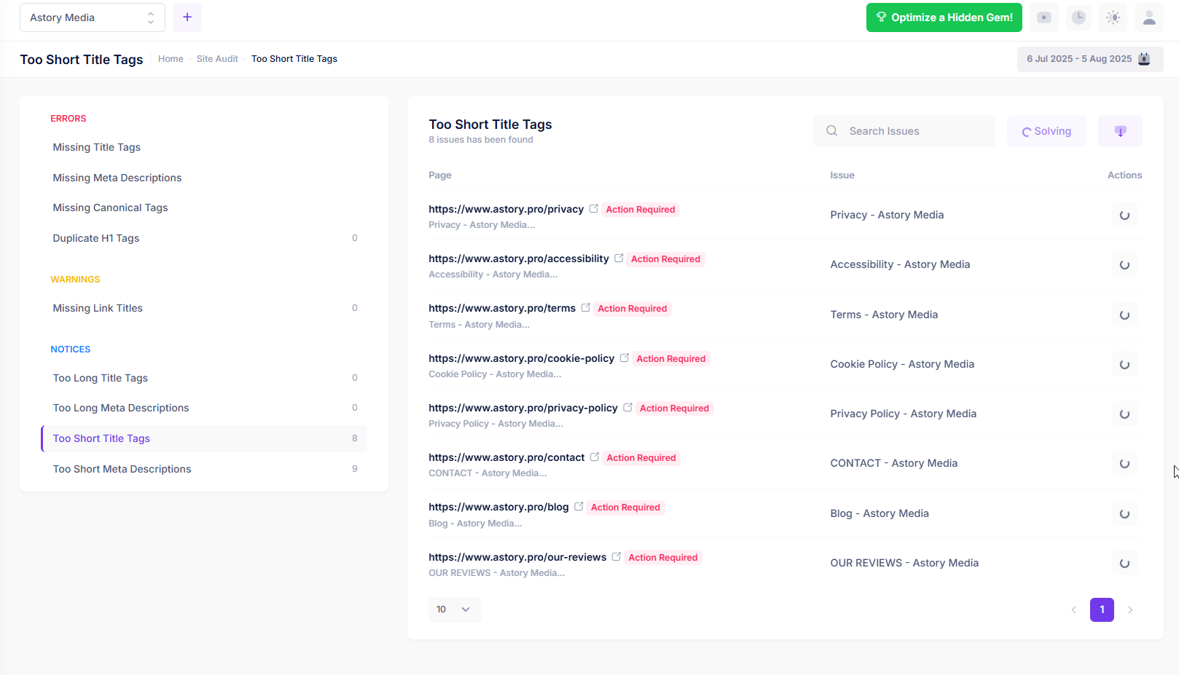This screenshot has width=1179, height=675.
Task: Toggle the light theme sun icon
Action: pos(1113,17)
